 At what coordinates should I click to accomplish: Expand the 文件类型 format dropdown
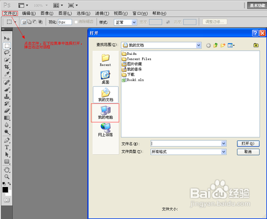[x=224, y=152]
